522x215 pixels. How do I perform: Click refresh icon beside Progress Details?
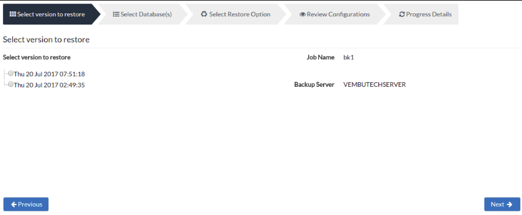pyautogui.click(x=401, y=15)
